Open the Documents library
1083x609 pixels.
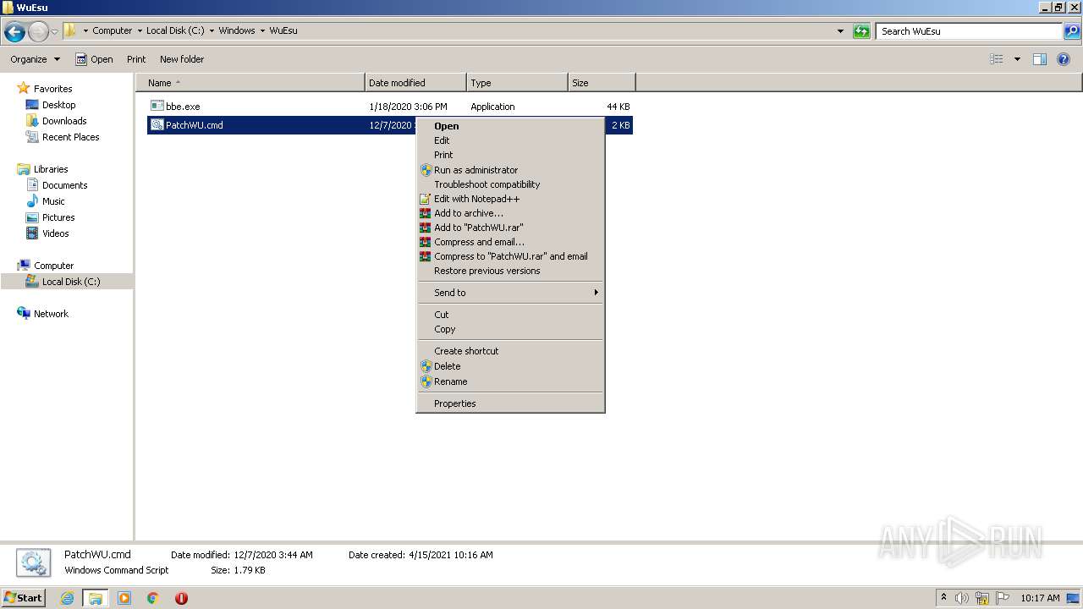64,185
